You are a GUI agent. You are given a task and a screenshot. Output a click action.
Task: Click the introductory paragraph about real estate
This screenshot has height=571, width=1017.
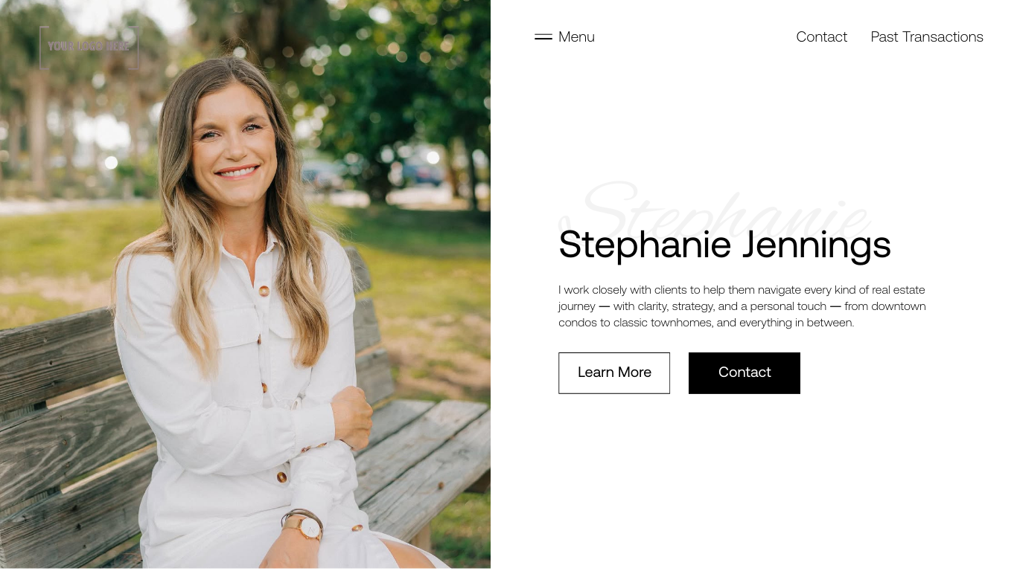[x=742, y=306]
